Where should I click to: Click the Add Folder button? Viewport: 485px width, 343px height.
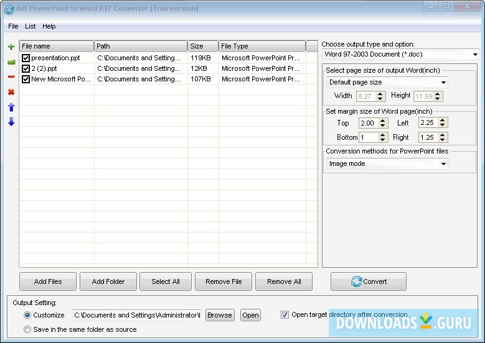point(108,281)
